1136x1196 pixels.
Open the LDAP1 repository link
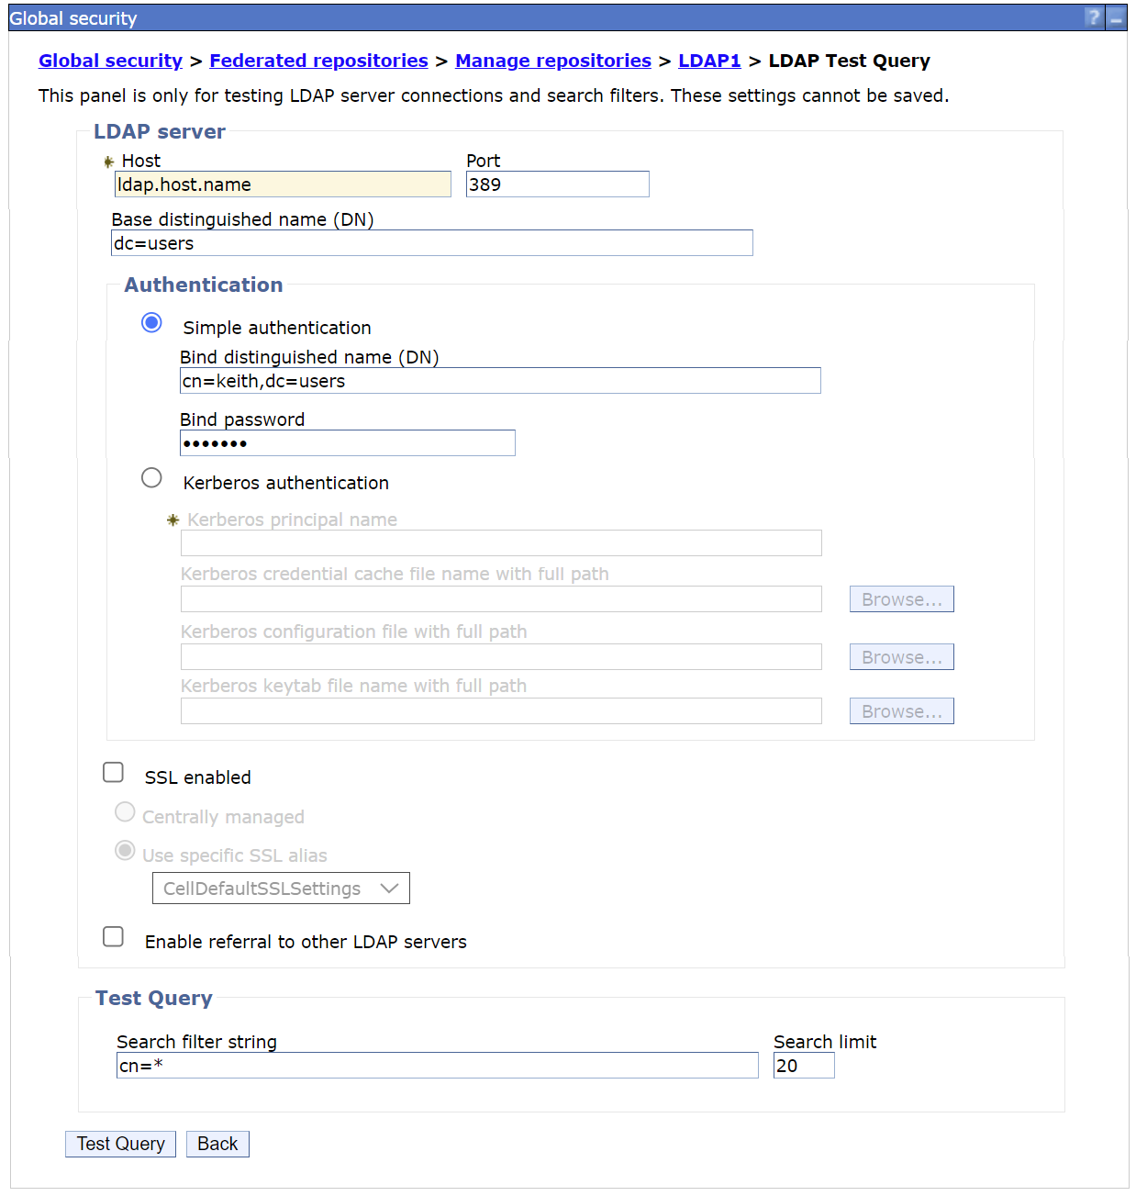pos(709,61)
